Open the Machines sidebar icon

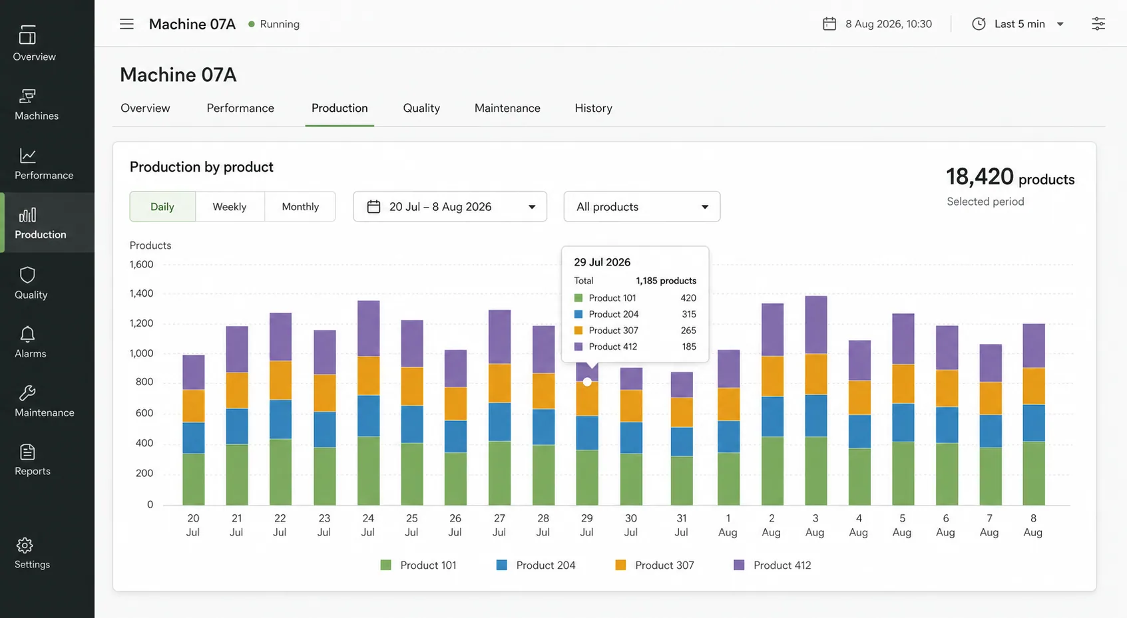(27, 96)
